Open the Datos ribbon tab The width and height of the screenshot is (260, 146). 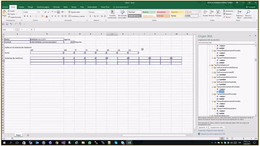click(x=65, y=7)
